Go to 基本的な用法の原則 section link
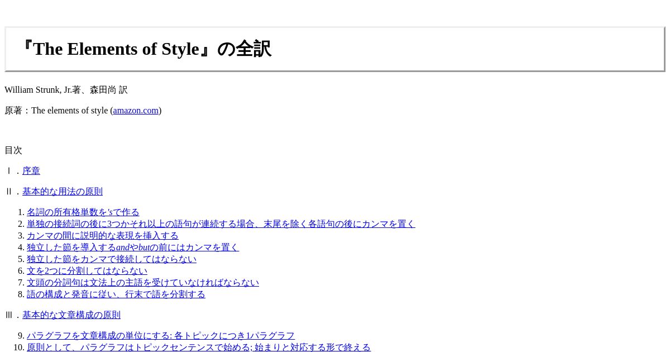The image size is (670, 352). click(63, 192)
